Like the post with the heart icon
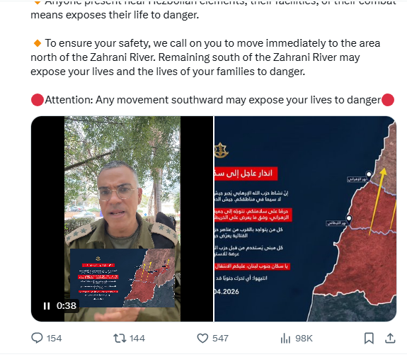This screenshot has height=357, width=407. [202, 338]
